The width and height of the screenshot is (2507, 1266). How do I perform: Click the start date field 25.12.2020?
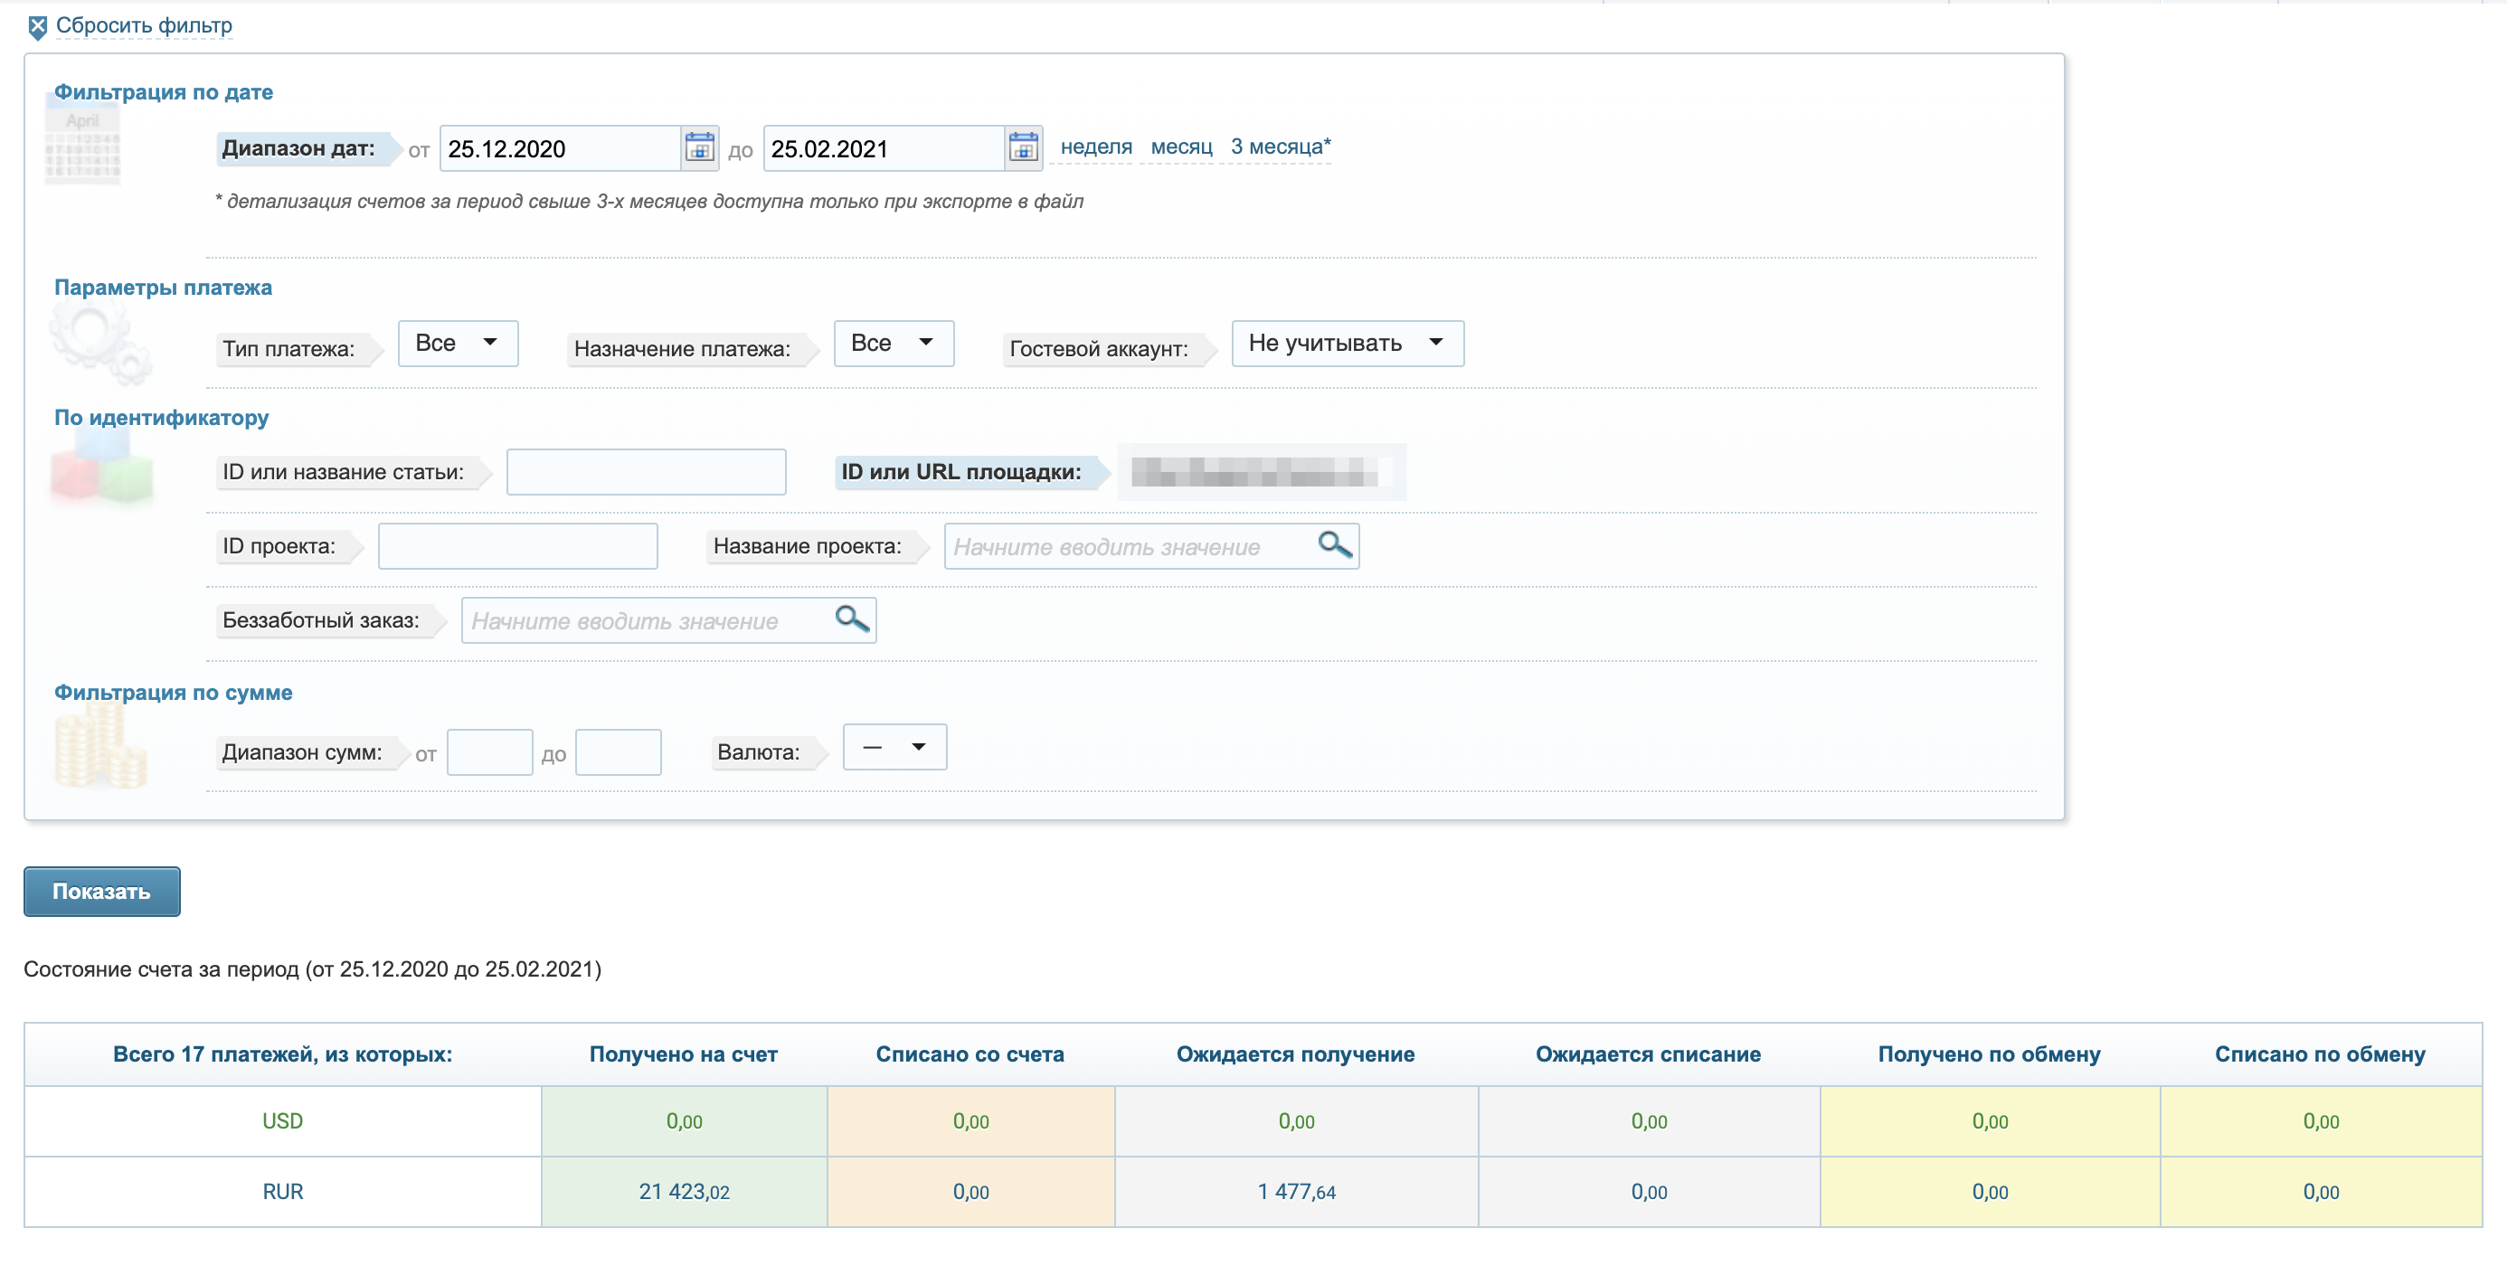560,149
